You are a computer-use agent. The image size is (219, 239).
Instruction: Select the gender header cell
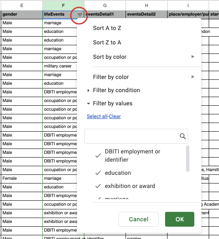(x=22, y=14)
